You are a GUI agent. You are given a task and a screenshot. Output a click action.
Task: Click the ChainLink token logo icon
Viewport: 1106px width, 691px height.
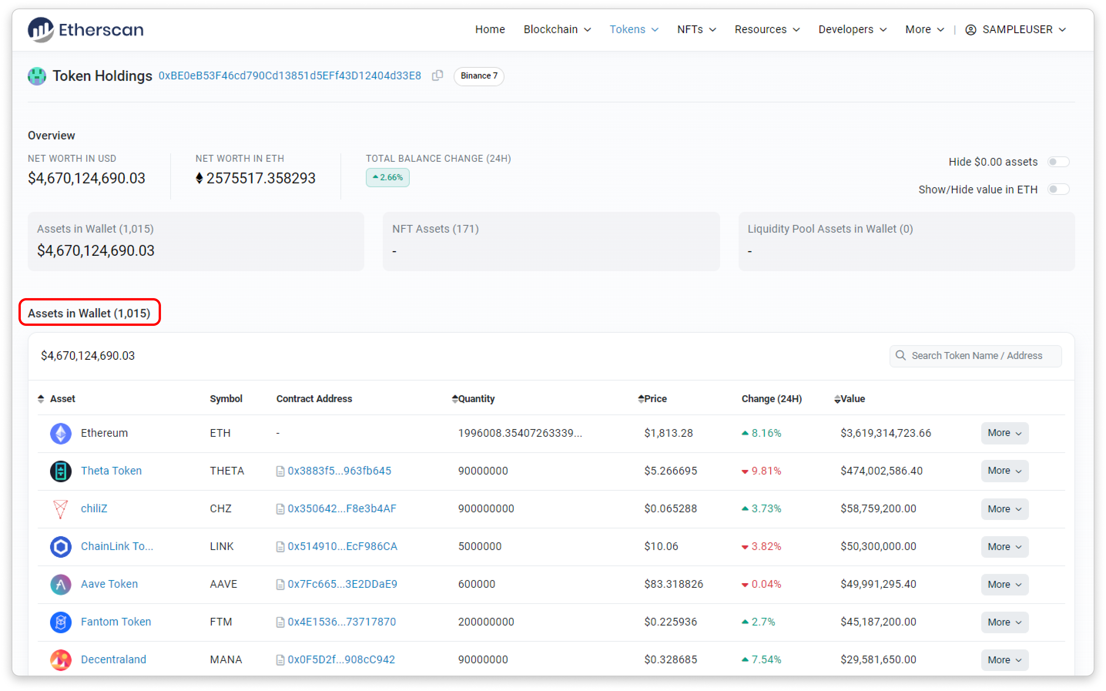(61, 547)
